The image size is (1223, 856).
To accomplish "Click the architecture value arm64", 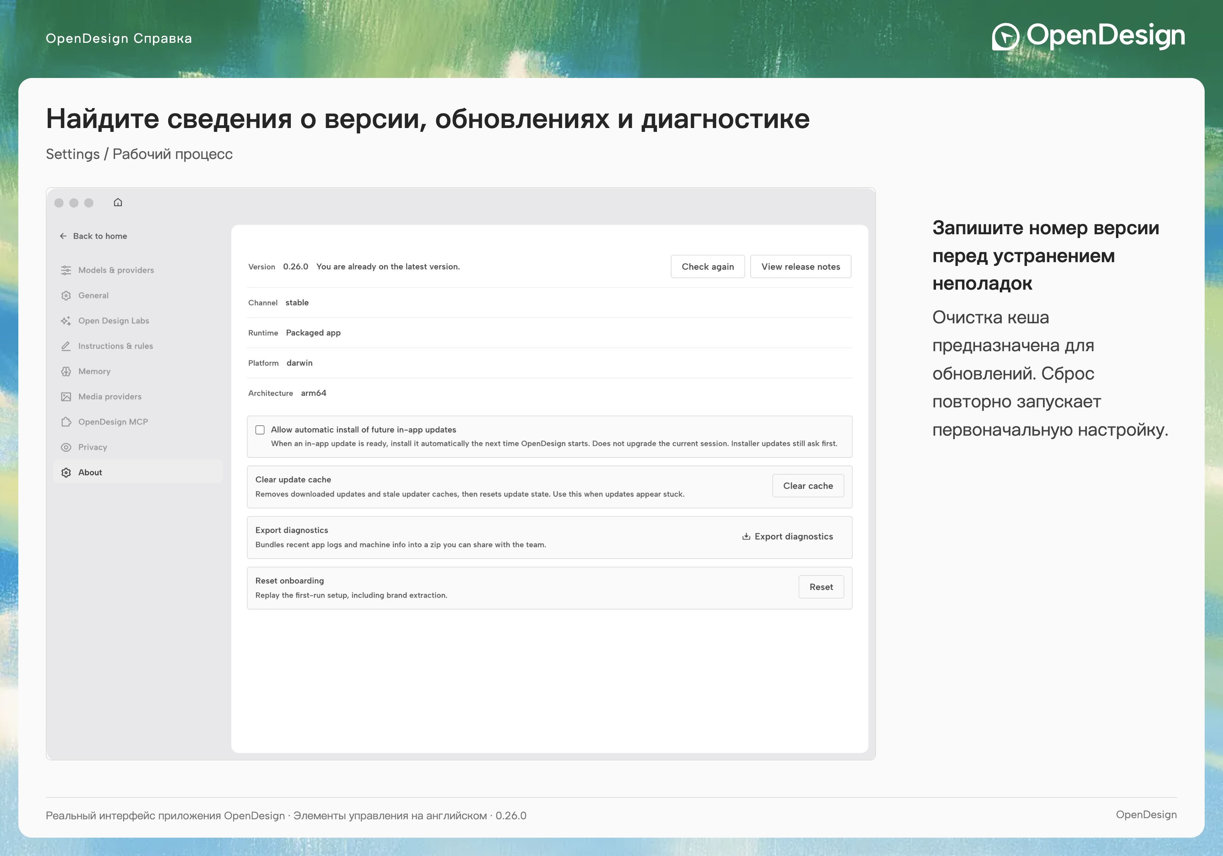I will (314, 393).
